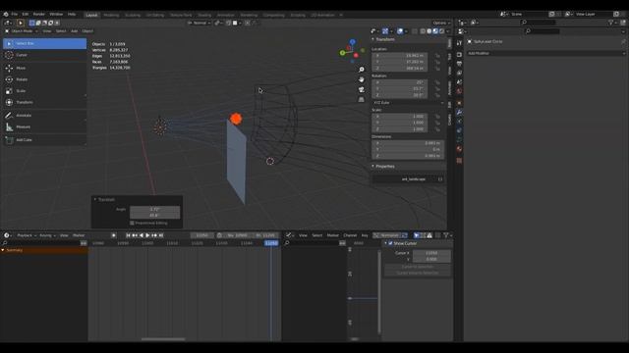Select the Move tool
Image resolution: width=629 pixels, height=353 pixels.
[x=44, y=68]
